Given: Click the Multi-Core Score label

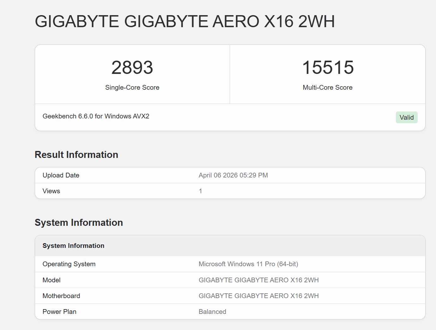Looking at the screenshot, I should click(327, 87).
